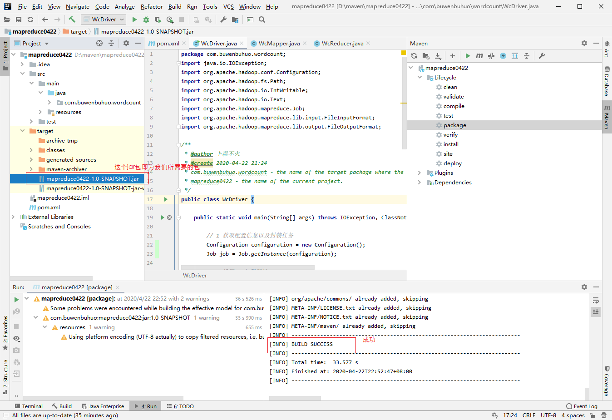Run WcDriver with the green play icon
Screen dimensions: 612x420
click(134, 20)
